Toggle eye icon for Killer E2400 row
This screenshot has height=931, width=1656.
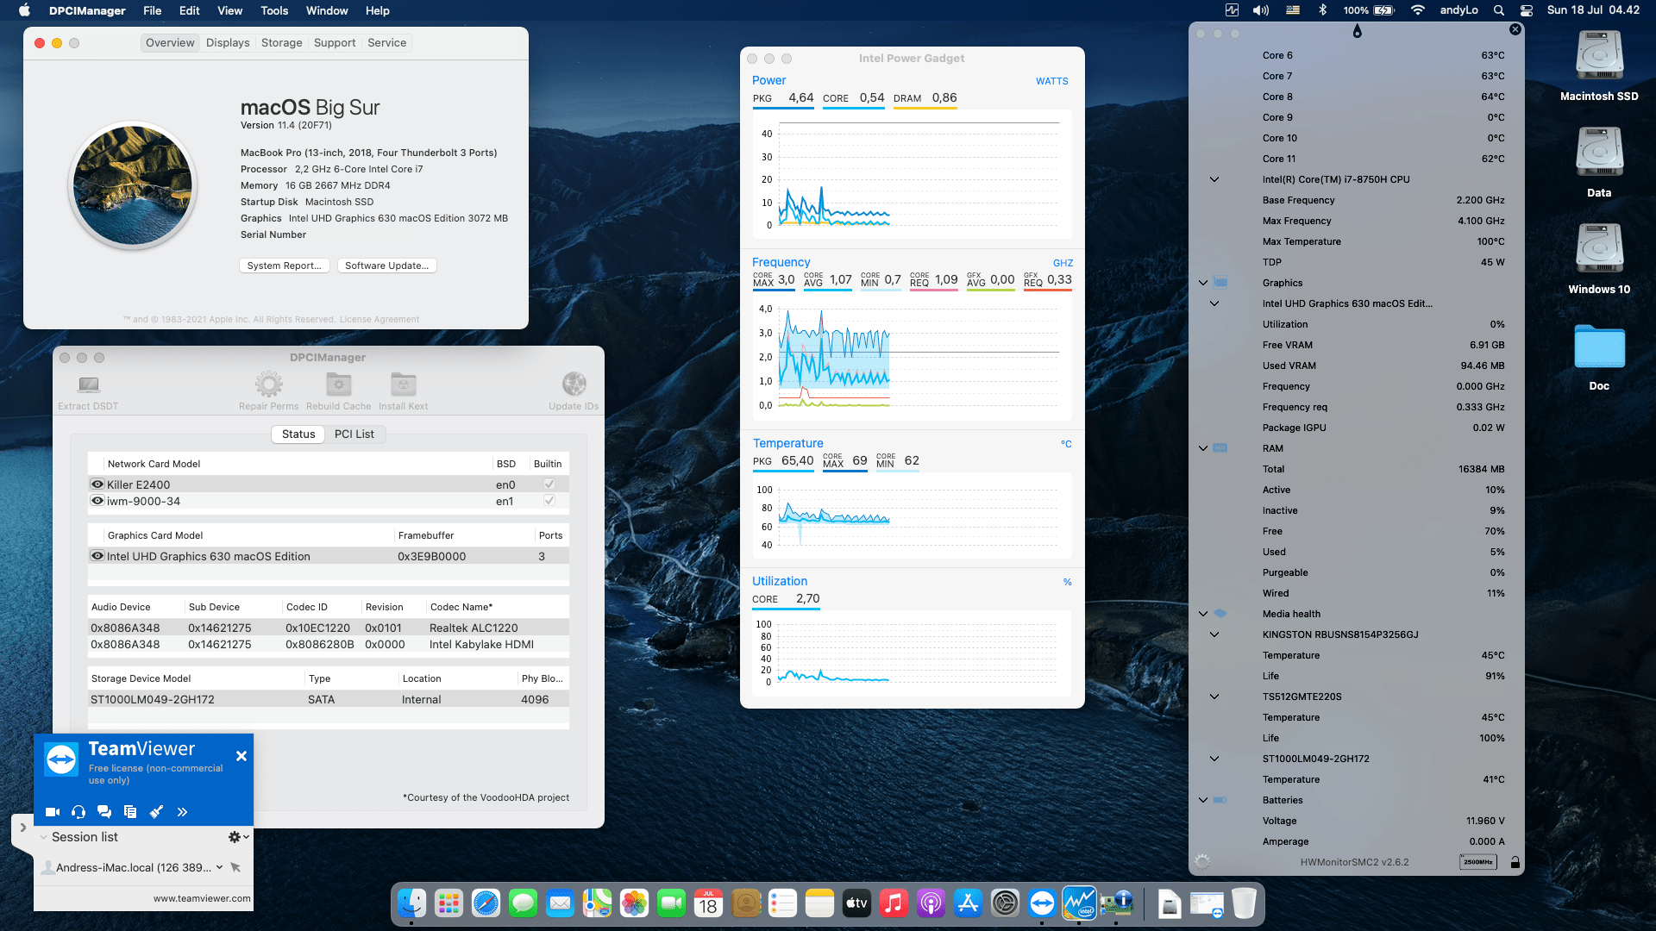click(x=97, y=484)
